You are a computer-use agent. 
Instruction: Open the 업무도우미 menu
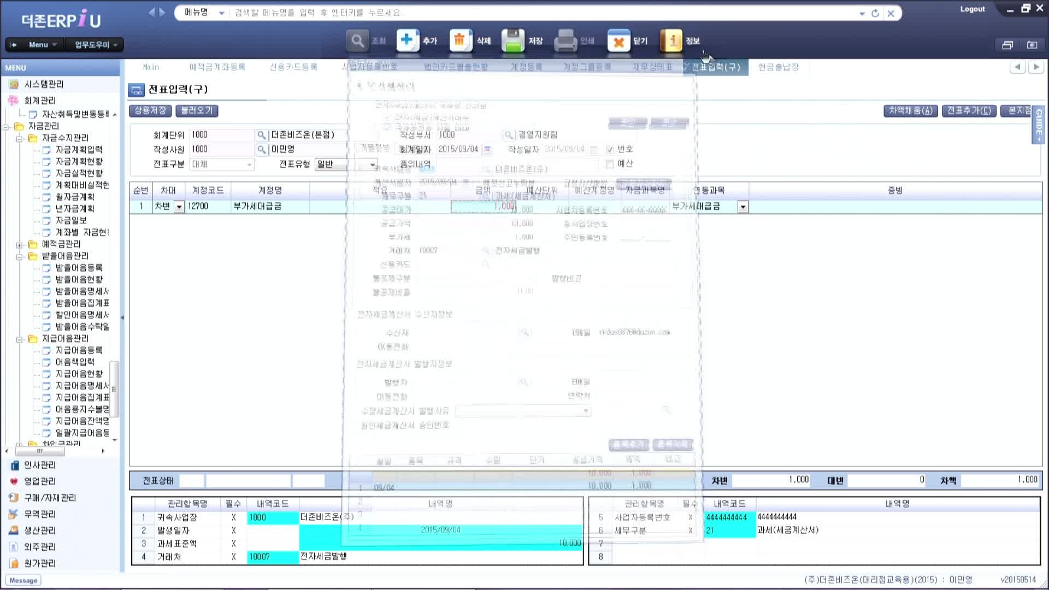click(x=96, y=45)
